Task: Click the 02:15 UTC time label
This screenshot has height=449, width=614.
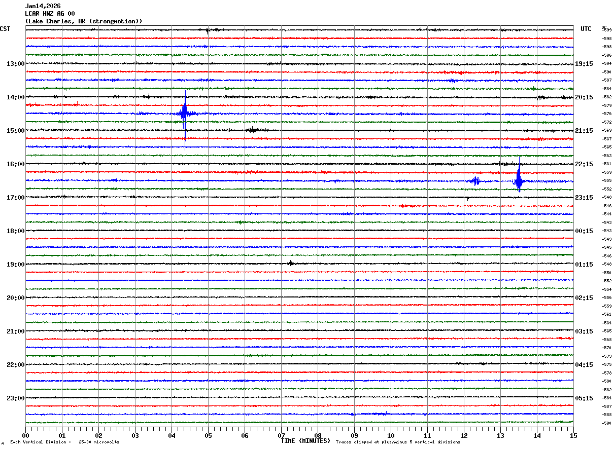Action: [584, 298]
